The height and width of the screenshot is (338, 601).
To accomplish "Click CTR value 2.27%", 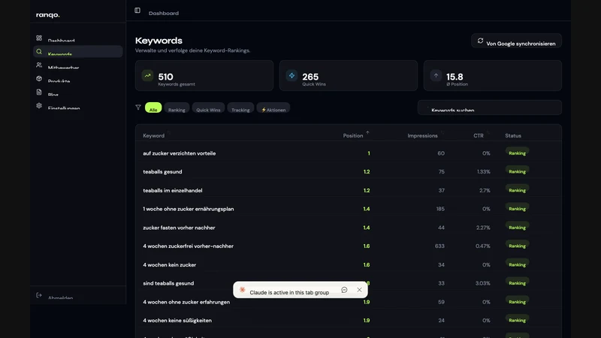I will 482,228.
